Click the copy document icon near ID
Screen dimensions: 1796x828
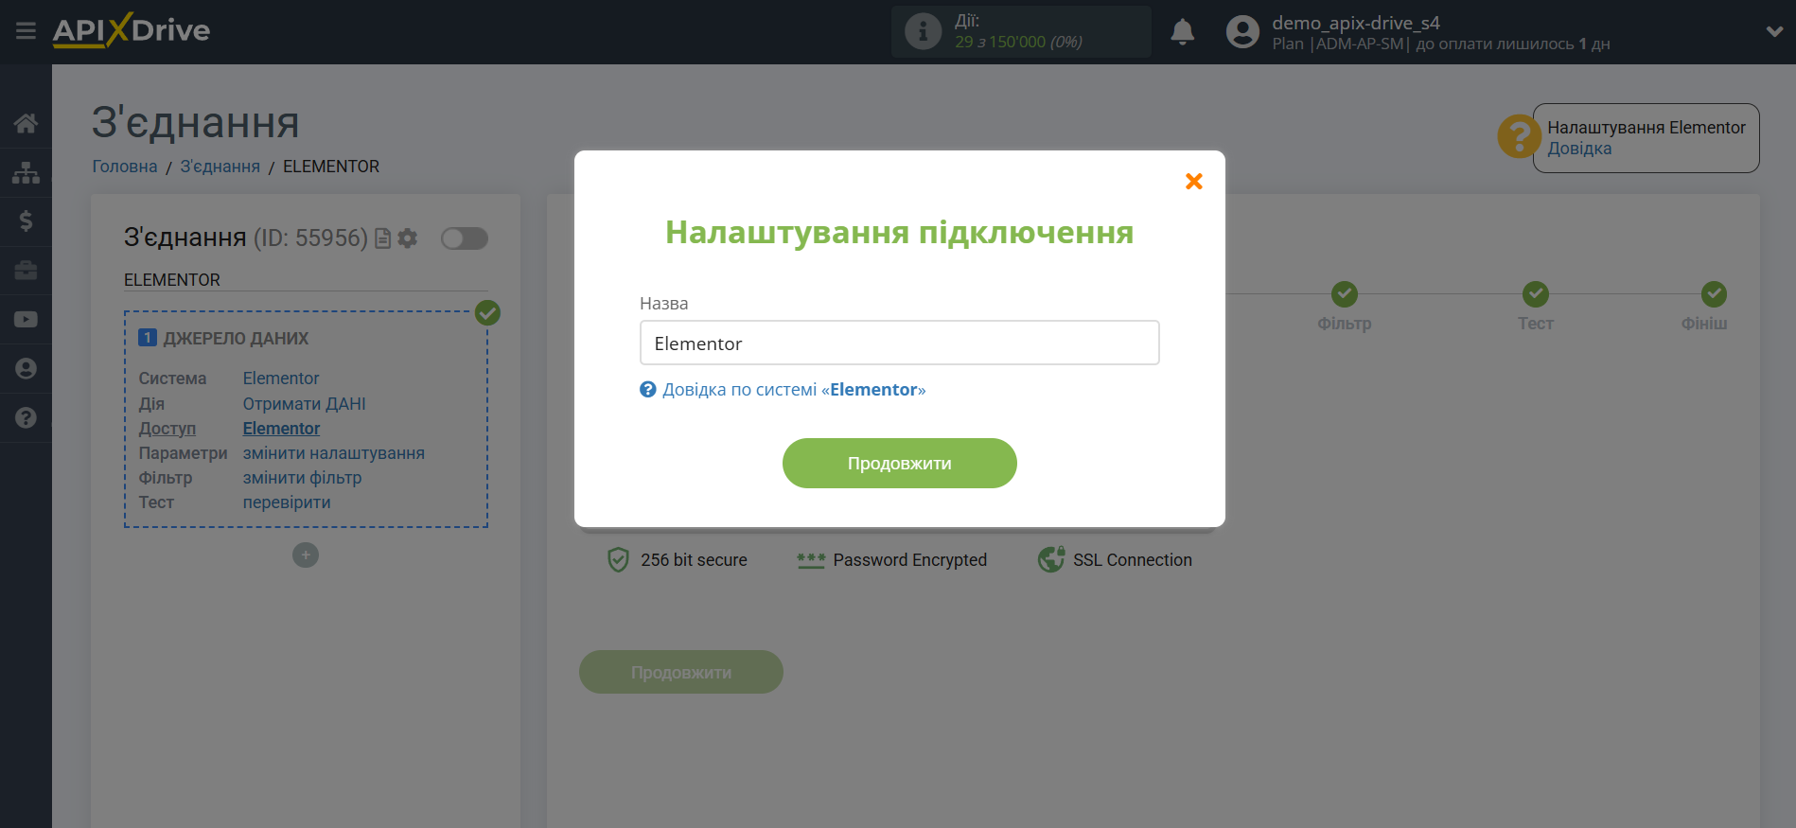click(x=382, y=238)
